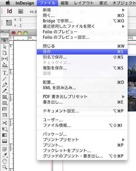Viewport: 136px width, 171px height.
Task: Select the Rectangle tool
Action: 5,103
